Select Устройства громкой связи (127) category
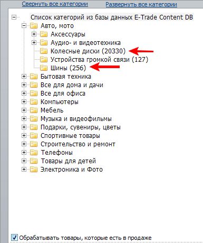Viewport: 203px width, 243px height. (x=99, y=60)
